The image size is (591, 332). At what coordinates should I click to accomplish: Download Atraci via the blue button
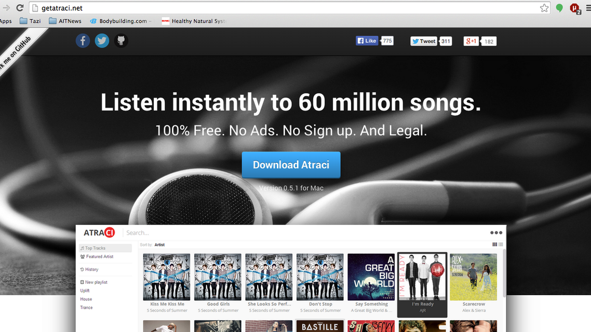pyautogui.click(x=291, y=165)
